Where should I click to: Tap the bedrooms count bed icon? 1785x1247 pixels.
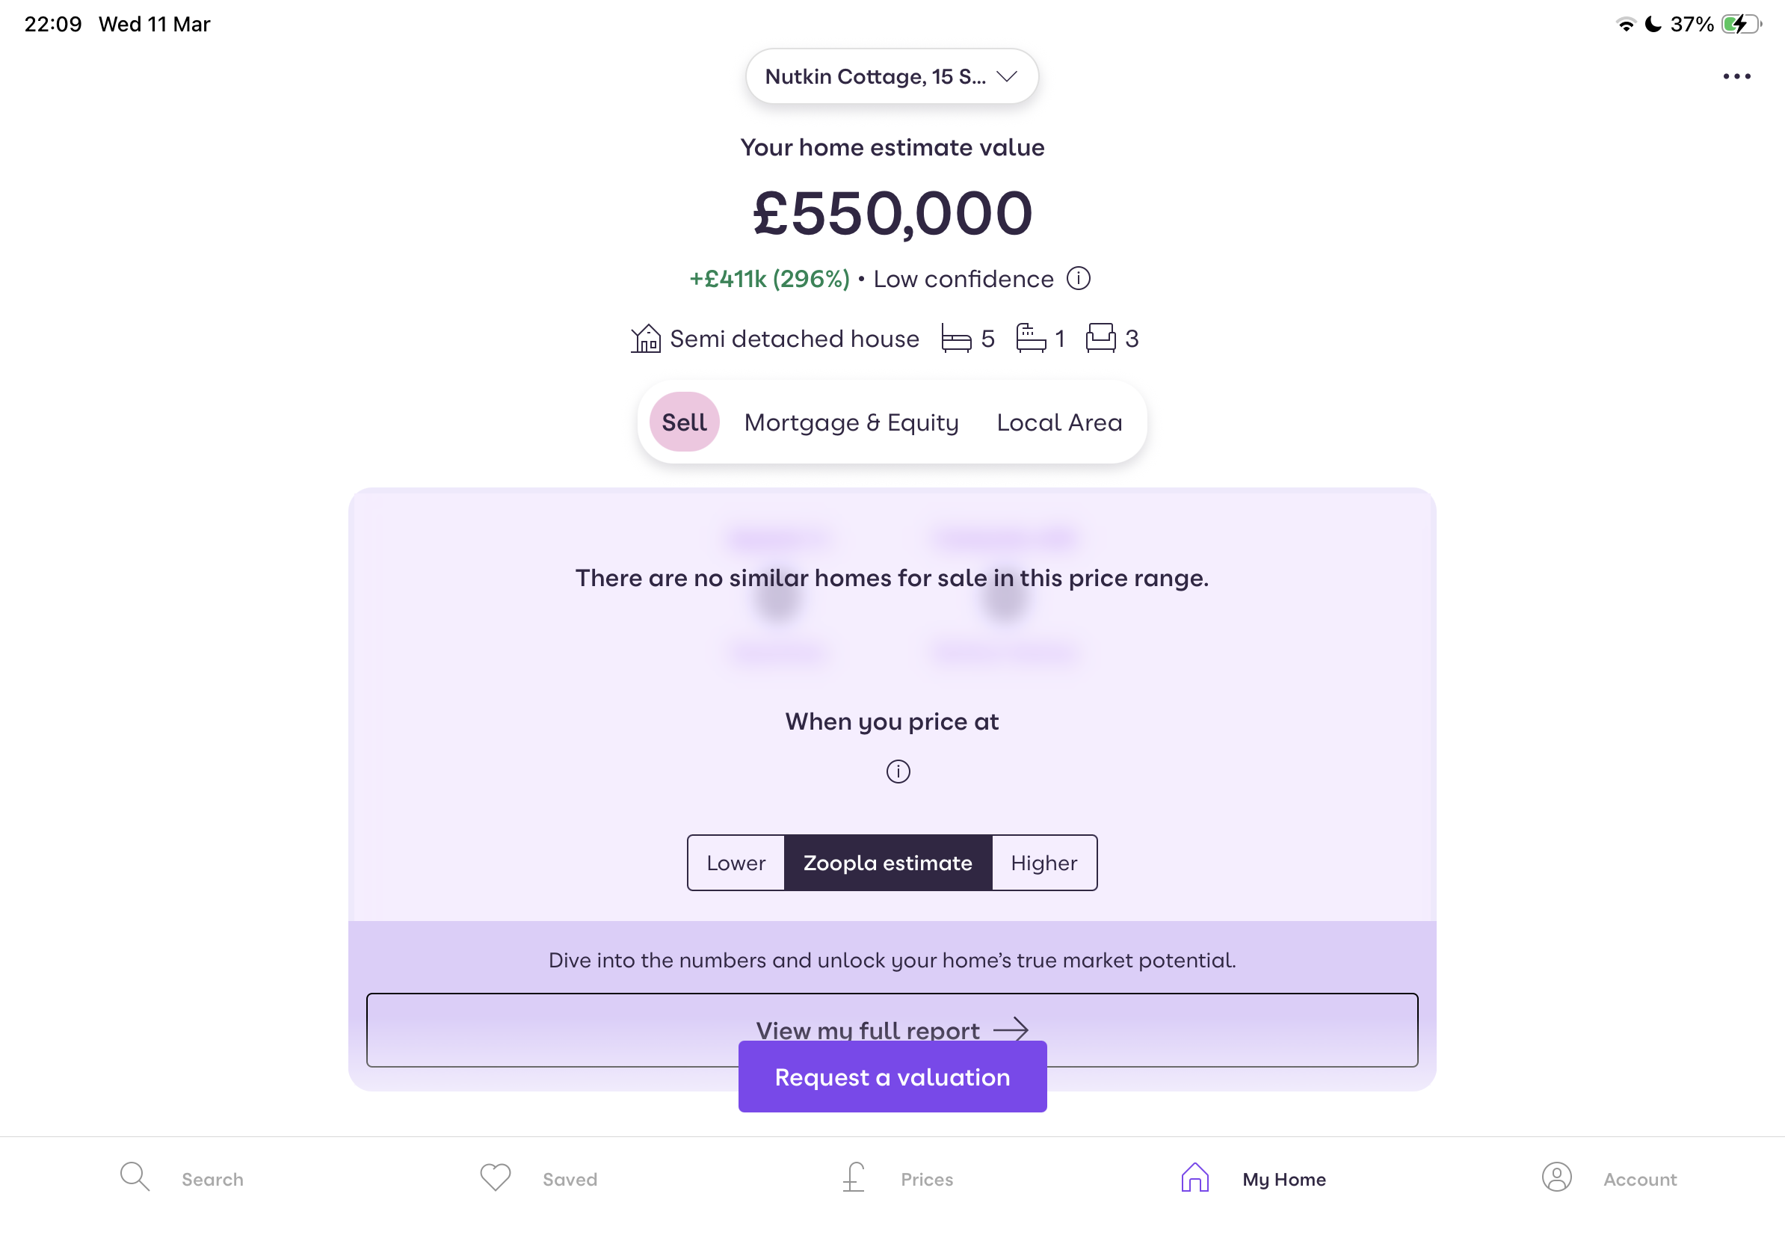[x=956, y=338]
